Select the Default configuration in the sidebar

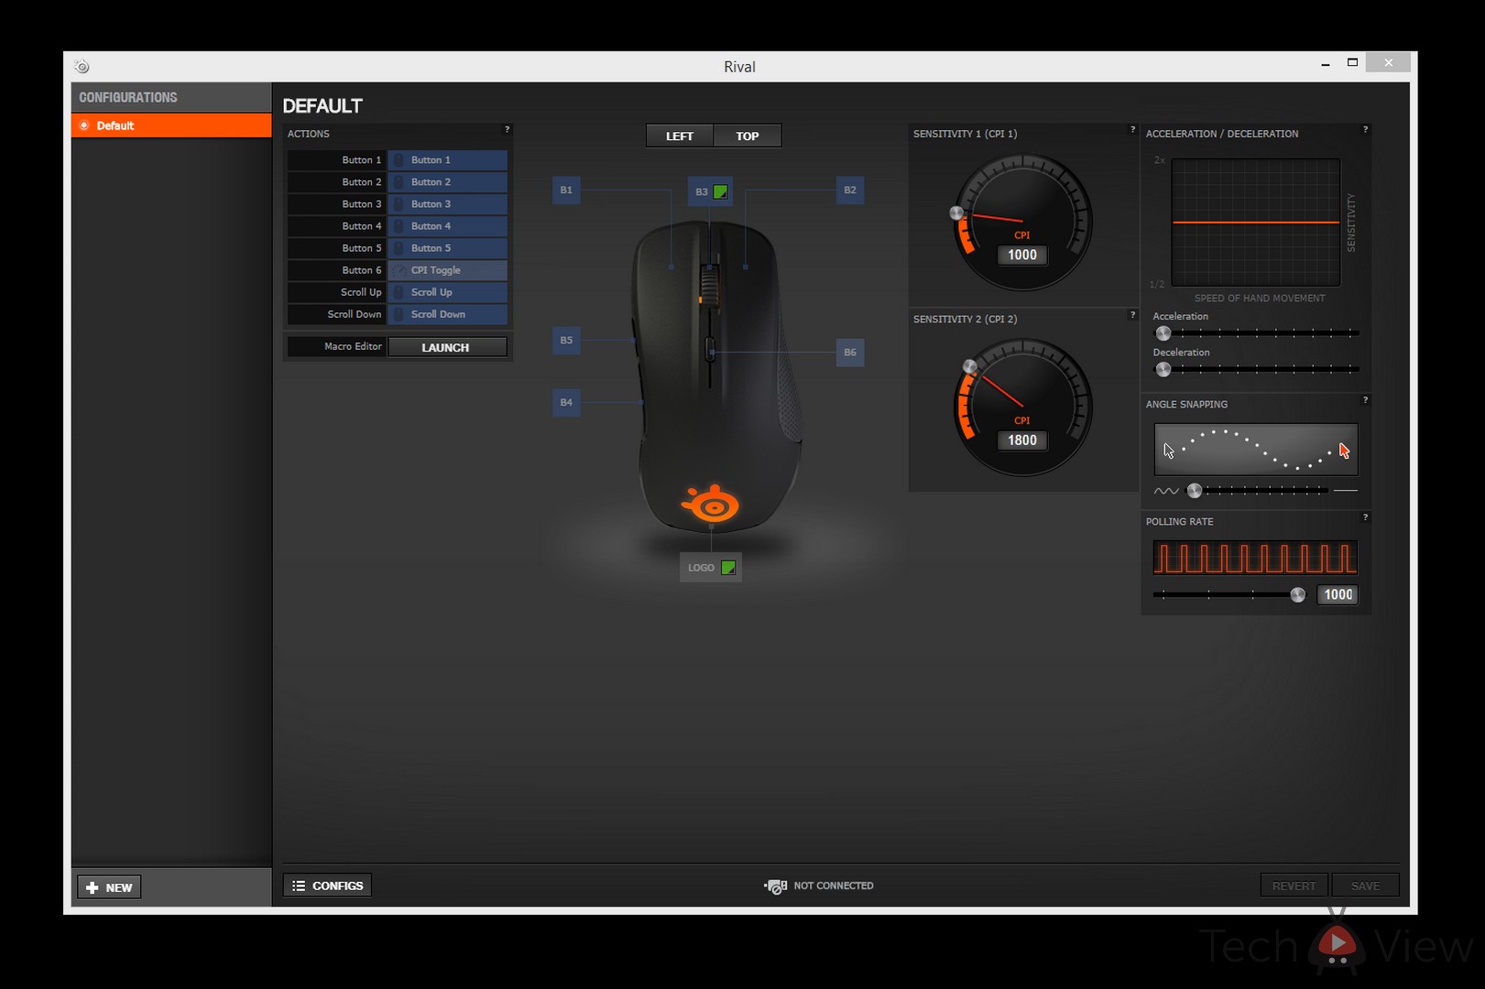click(171, 125)
